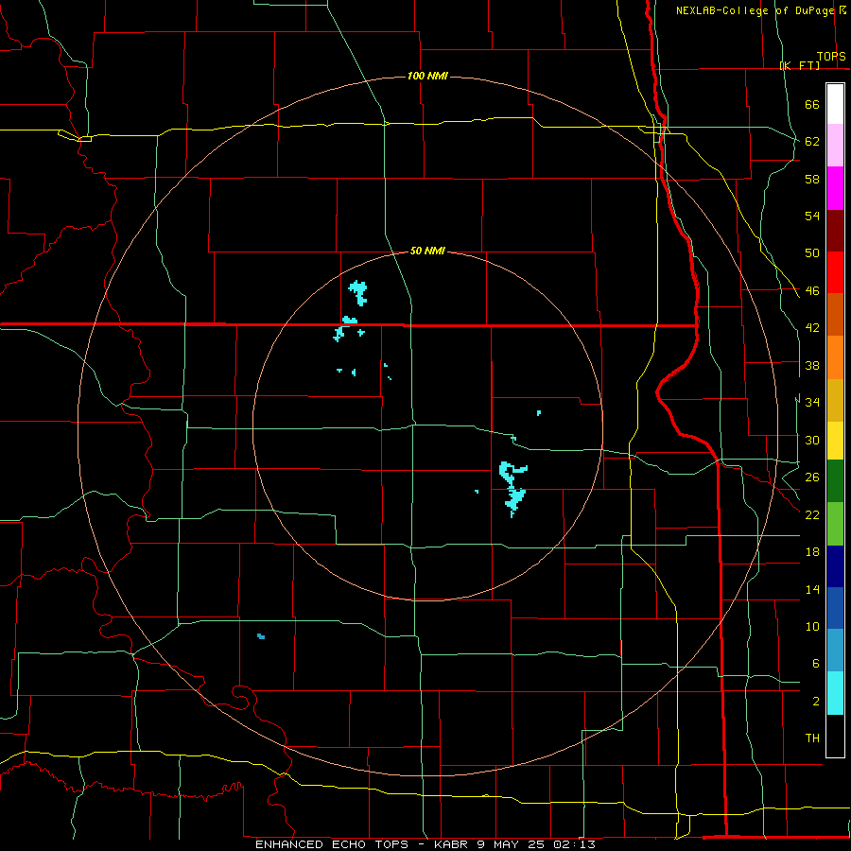
Task: Click the 10 legend value
Action: click(x=812, y=627)
